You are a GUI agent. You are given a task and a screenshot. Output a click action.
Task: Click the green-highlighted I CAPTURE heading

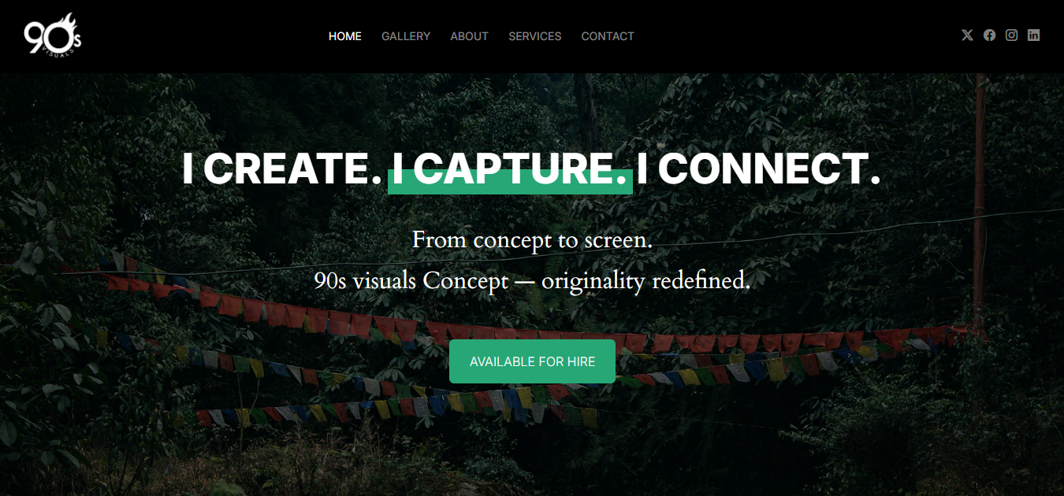(x=510, y=168)
